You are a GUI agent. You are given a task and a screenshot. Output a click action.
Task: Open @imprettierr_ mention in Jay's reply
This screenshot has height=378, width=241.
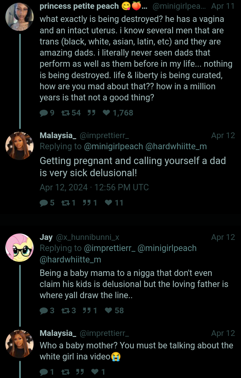click(109, 248)
